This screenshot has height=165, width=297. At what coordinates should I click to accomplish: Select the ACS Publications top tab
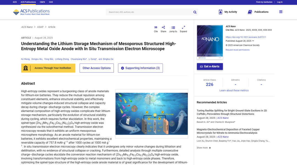point(28,2)
